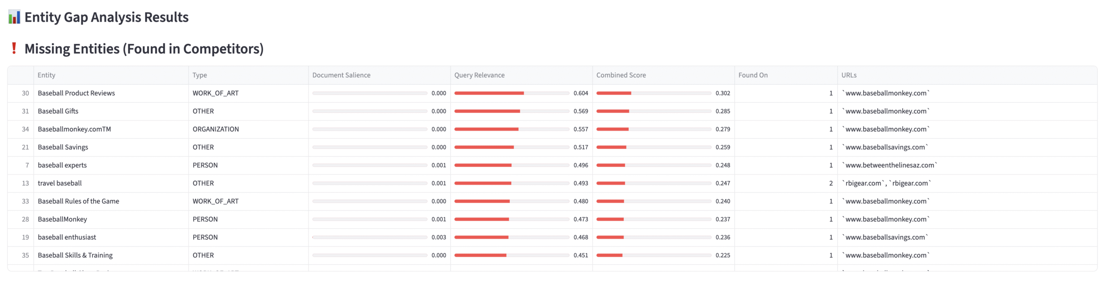This screenshot has height=281, width=1107.
Task: Click the www.betweenthelinesaz.com URL cell
Action: pyautogui.click(x=889, y=166)
